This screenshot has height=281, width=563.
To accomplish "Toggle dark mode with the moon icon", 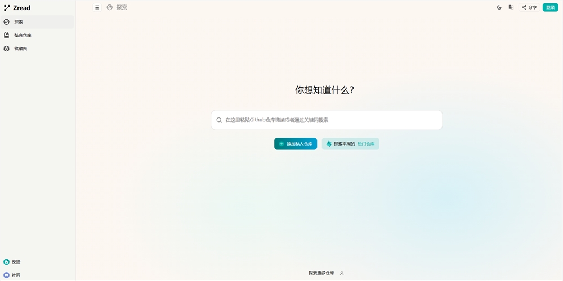I will (x=499, y=7).
